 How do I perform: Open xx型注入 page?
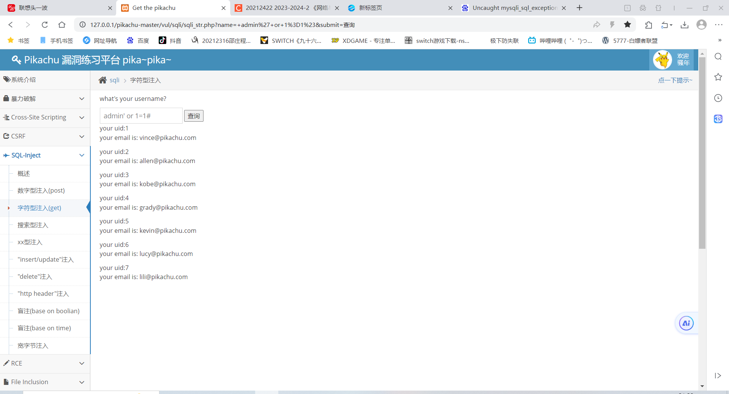30,242
